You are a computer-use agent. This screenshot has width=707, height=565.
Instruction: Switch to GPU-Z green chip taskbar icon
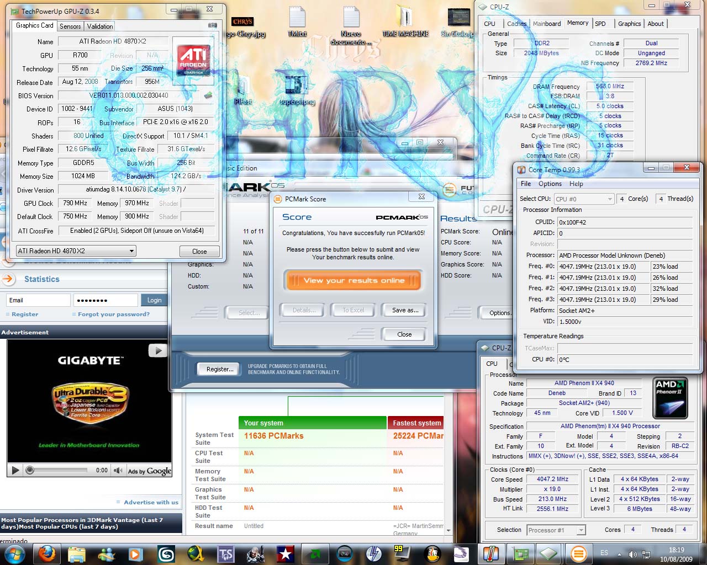click(x=520, y=553)
